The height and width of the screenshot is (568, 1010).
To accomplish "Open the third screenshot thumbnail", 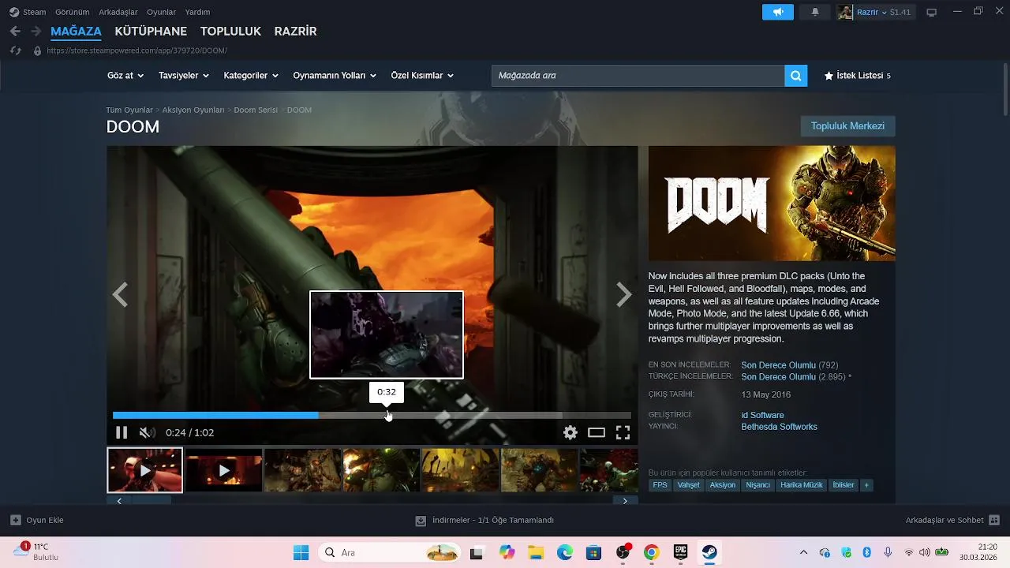I will (x=303, y=470).
